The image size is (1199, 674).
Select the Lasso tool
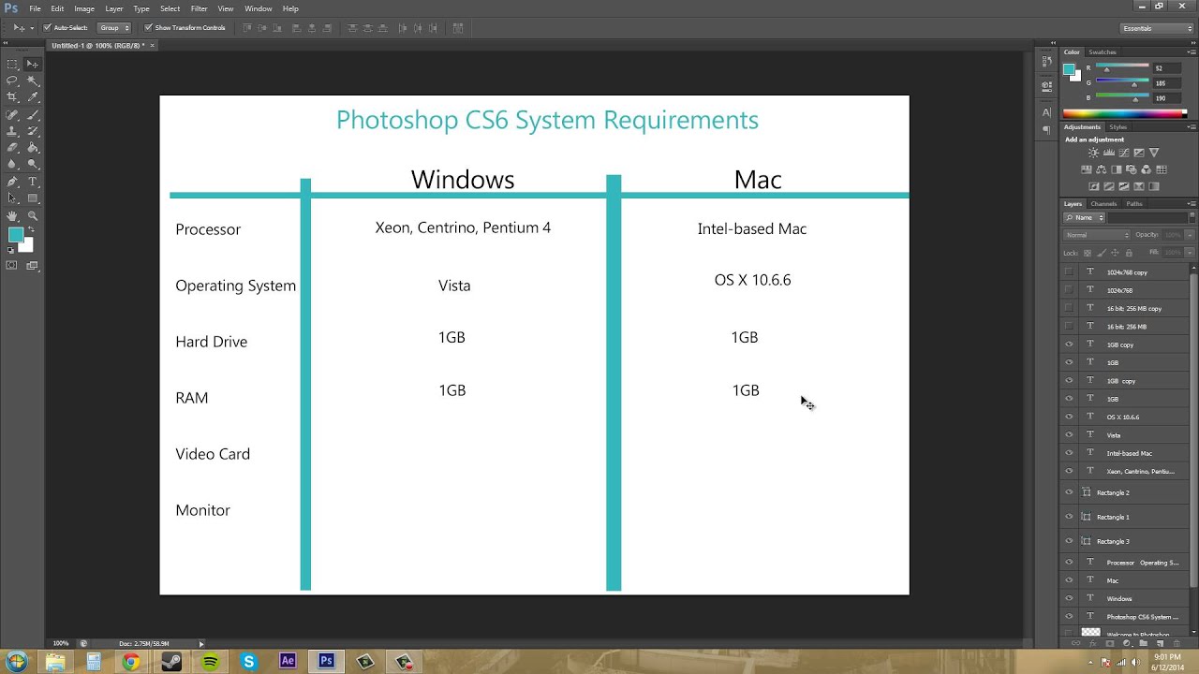point(12,81)
